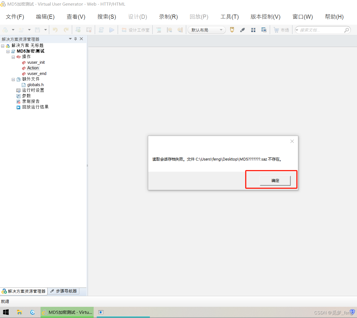The image size is (357, 318).
Task: Select vuser_init in the solution tree
Action: pyautogui.click(x=36, y=62)
